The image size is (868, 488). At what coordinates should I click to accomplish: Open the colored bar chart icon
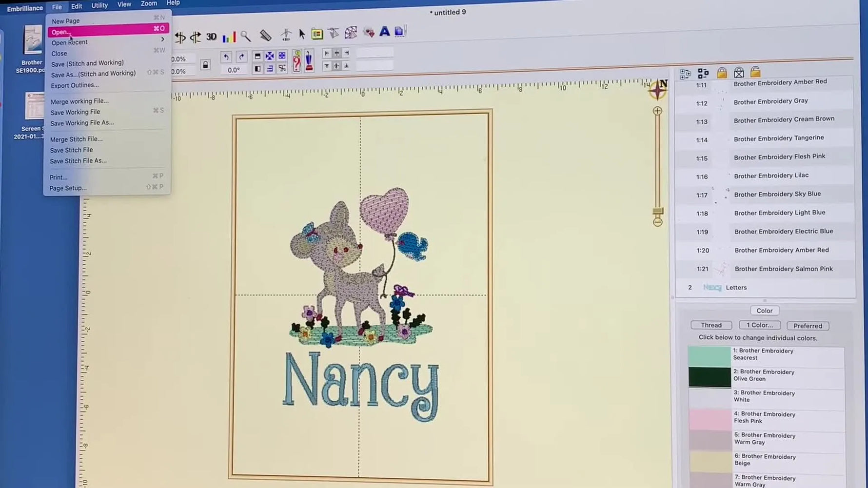click(229, 37)
